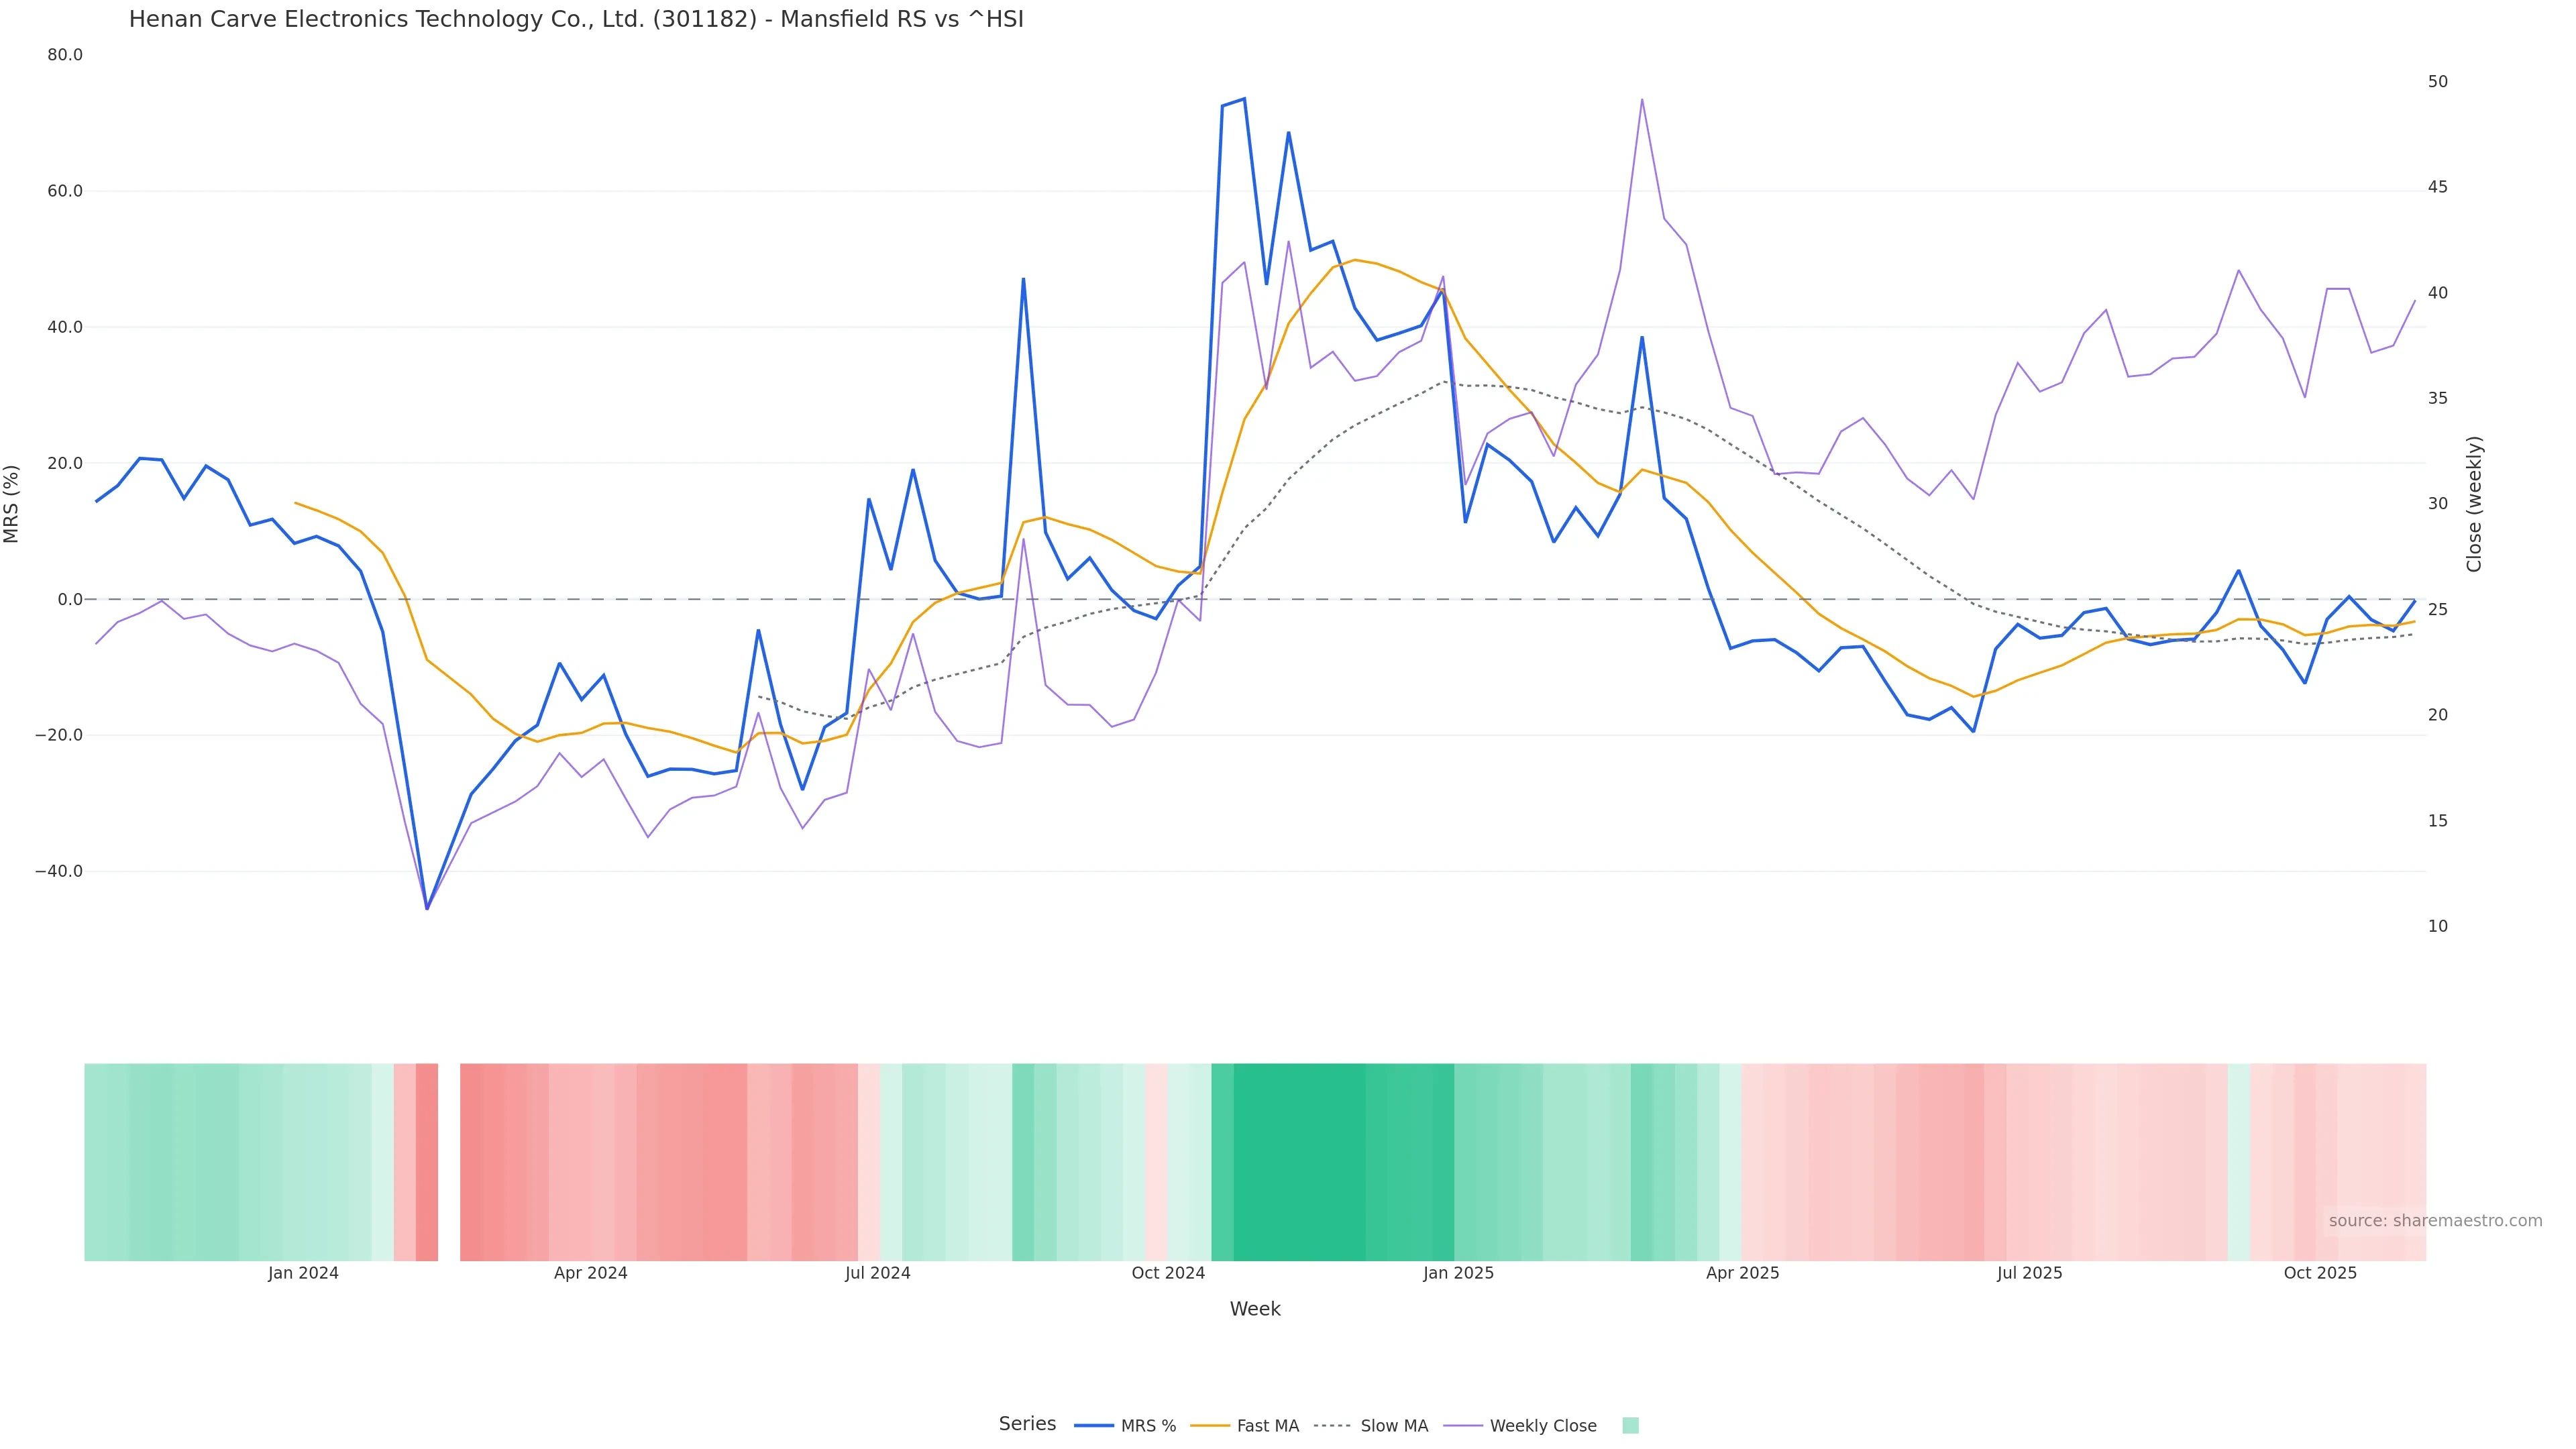
Task: Click the orange Fast MA legend line icon
Action: [x=1210, y=1426]
